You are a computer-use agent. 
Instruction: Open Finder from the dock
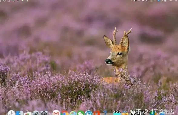click(x=19, y=113)
